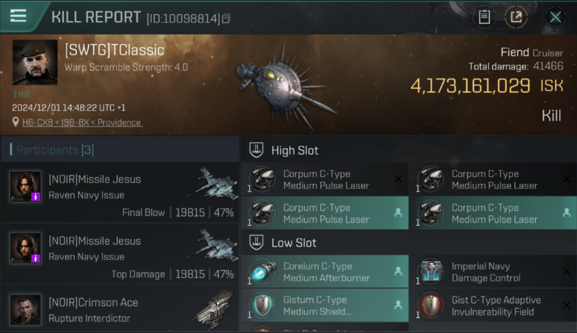
Task: Select Crimson Ace Rupture Interdictor entry
Action: (x=120, y=309)
